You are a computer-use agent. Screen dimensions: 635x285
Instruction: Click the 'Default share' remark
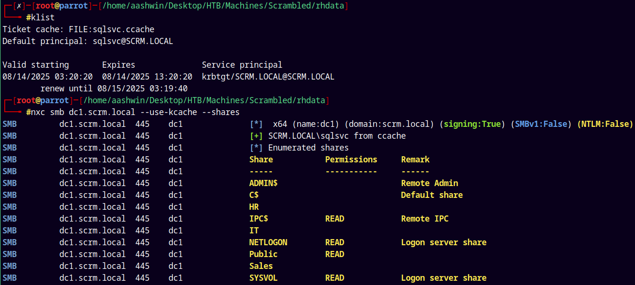point(432,195)
